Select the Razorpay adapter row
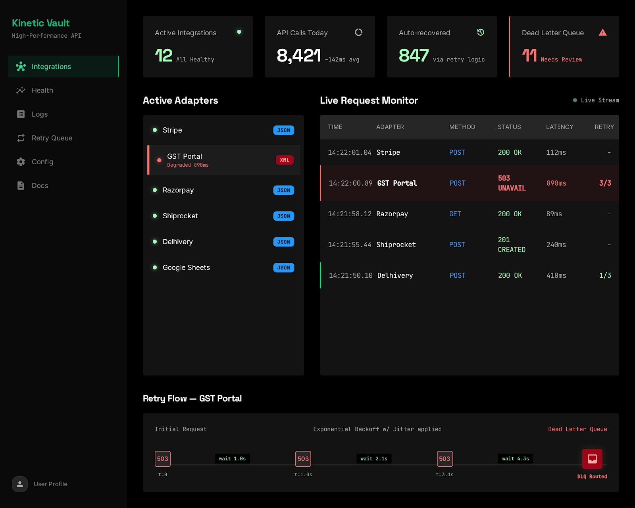Image resolution: width=635 pixels, height=508 pixels. coord(223,190)
